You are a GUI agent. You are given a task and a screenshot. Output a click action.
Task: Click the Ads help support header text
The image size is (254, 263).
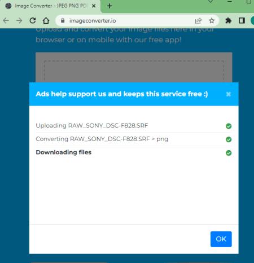click(x=122, y=94)
